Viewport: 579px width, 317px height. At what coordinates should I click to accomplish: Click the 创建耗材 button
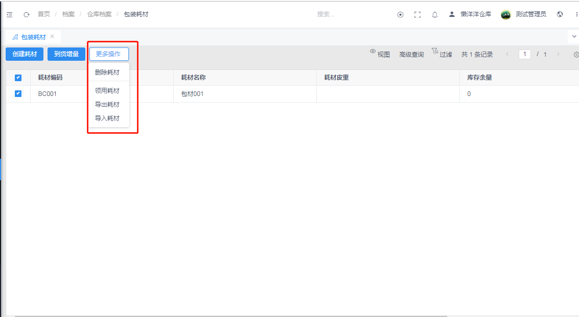coord(25,54)
